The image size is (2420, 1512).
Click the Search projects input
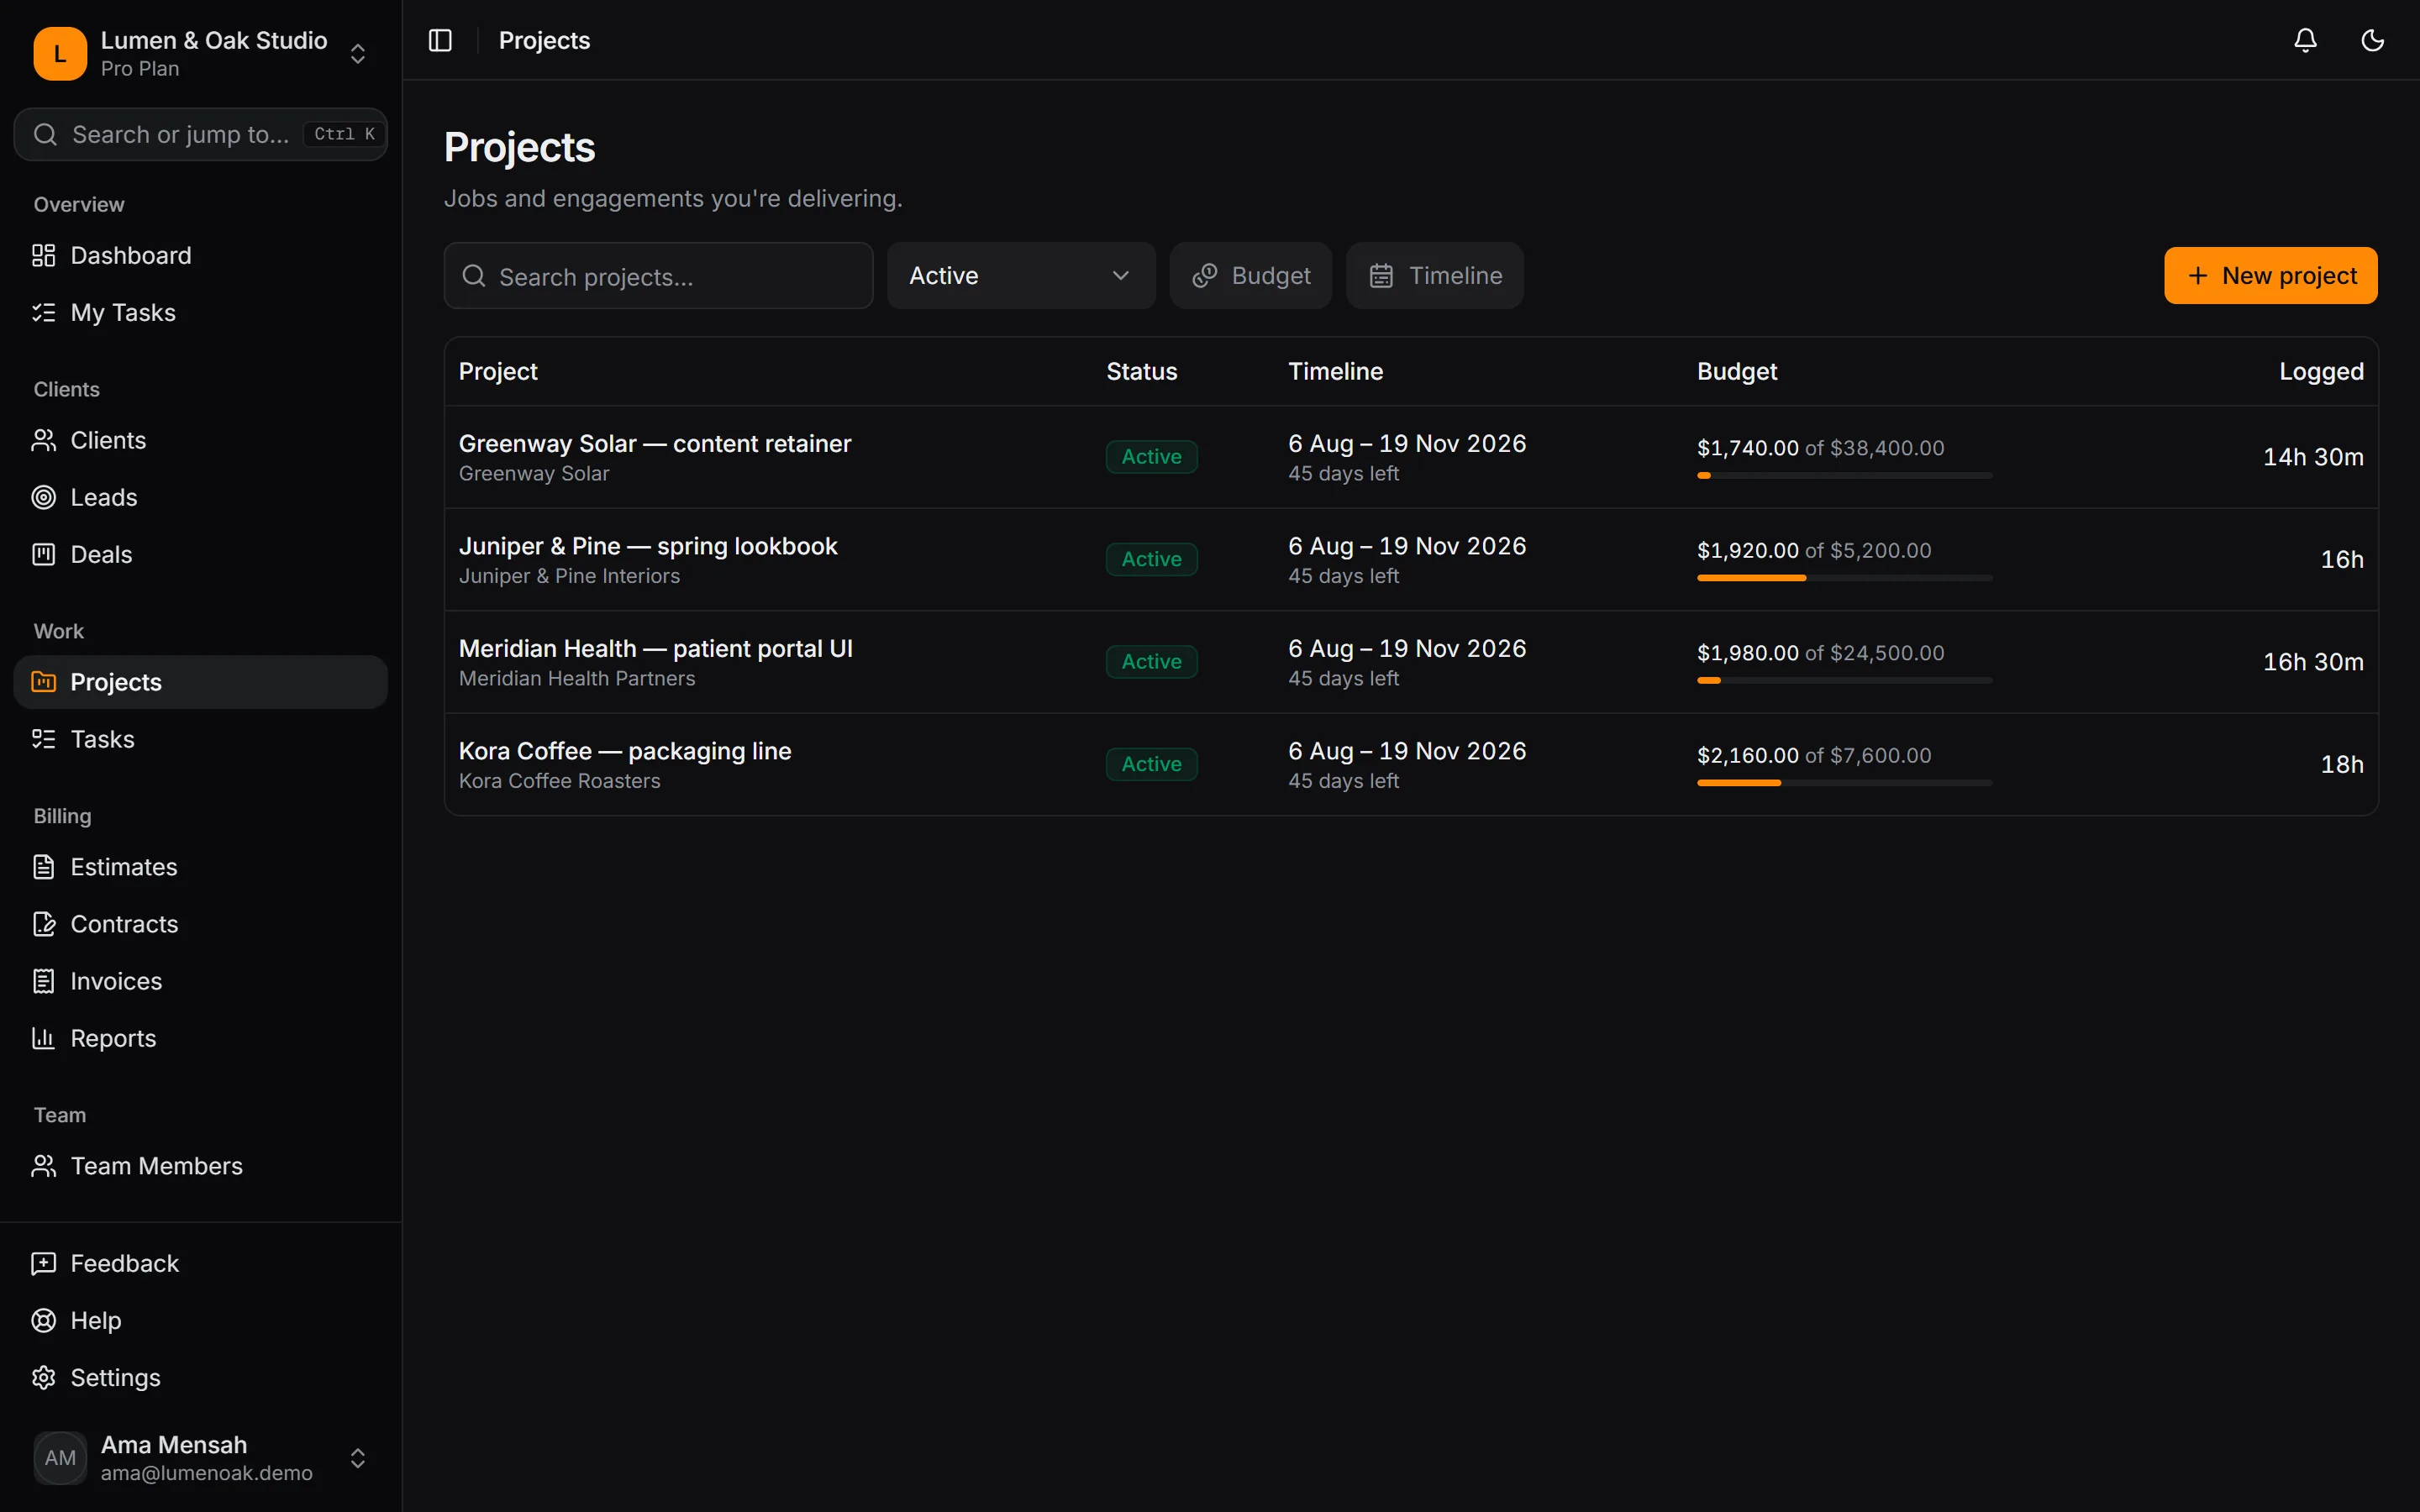[x=658, y=276]
